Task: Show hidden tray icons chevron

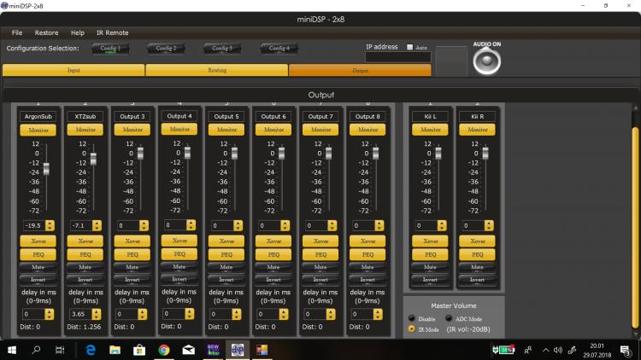Action: tap(546, 351)
